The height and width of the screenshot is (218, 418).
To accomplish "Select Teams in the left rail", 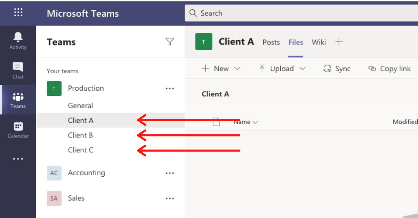I will [18, 100].
